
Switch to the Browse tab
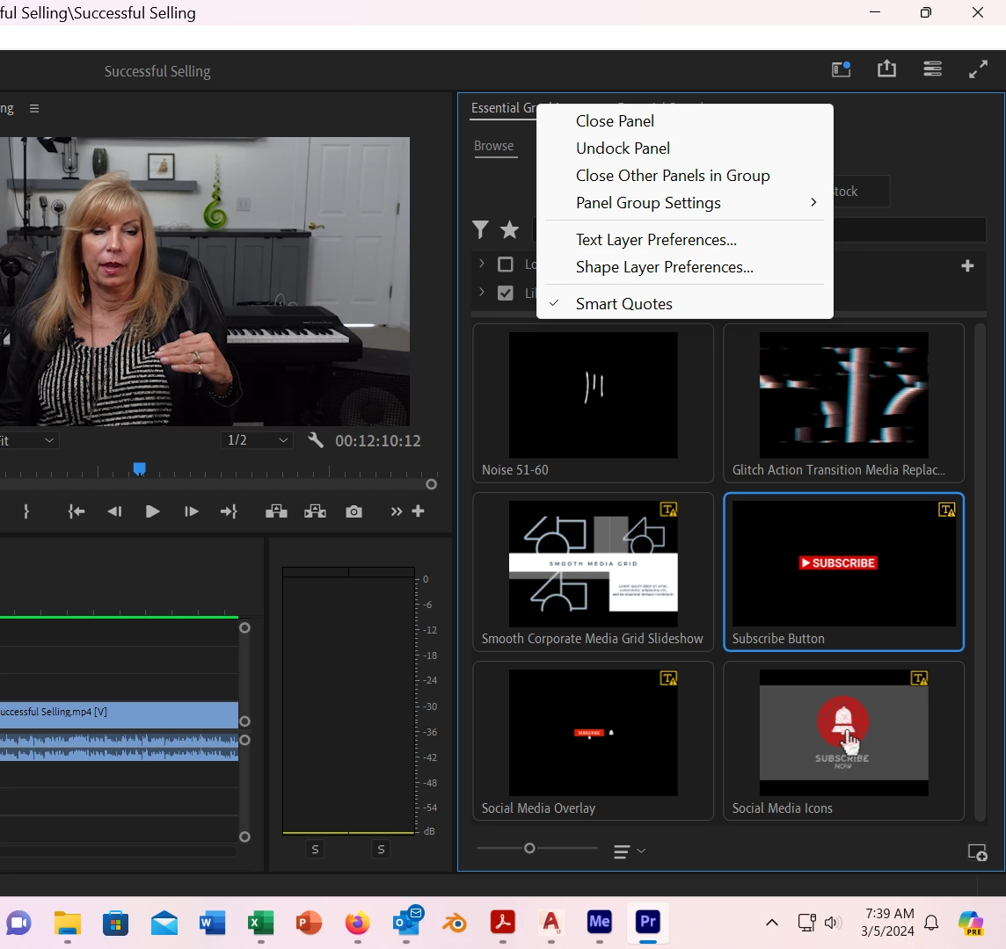click(x=493, y=146)
